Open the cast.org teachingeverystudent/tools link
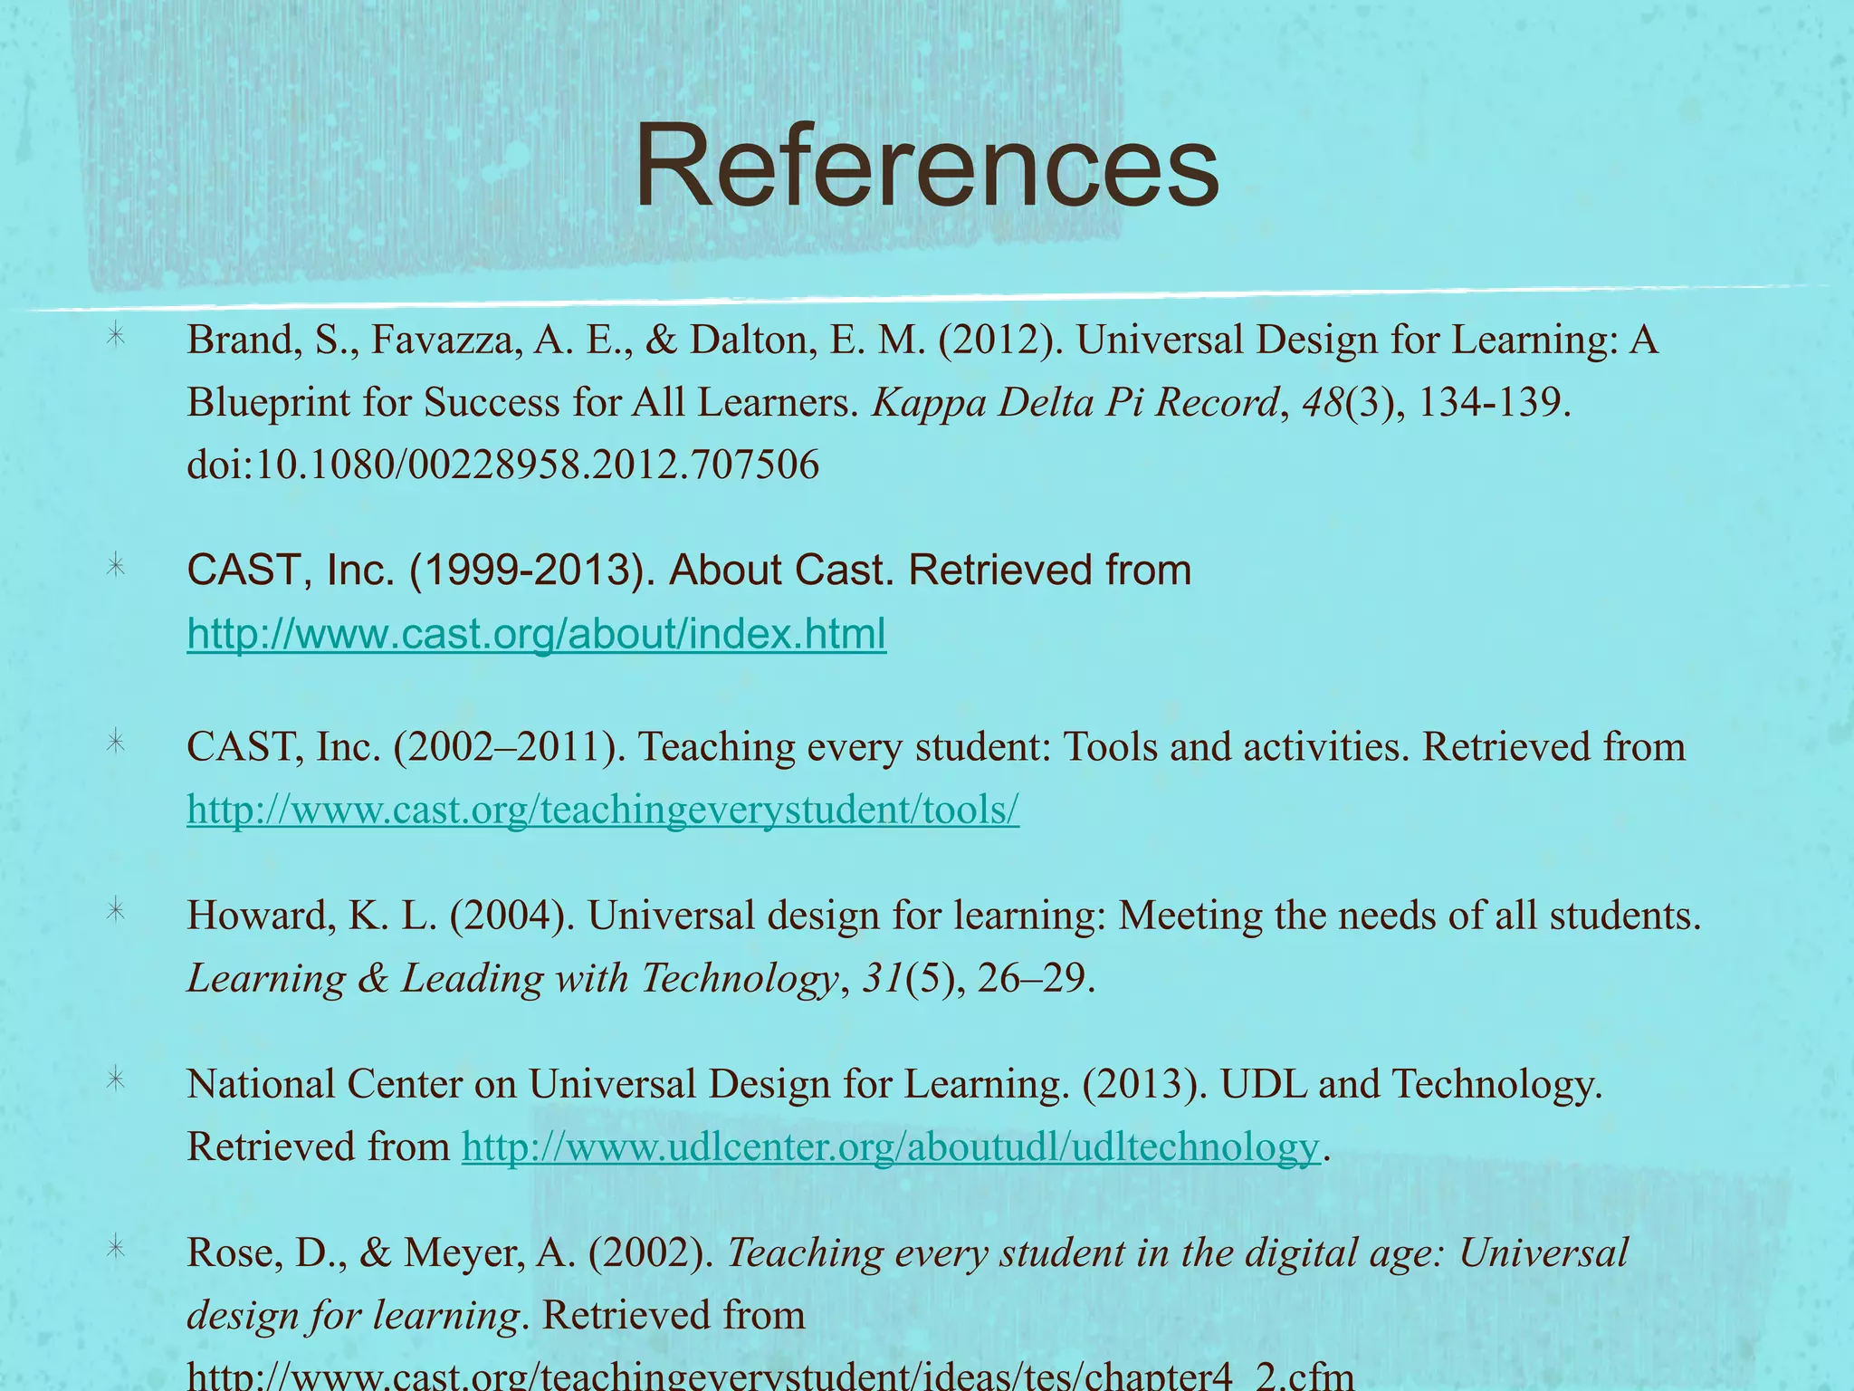 point(603,809)
